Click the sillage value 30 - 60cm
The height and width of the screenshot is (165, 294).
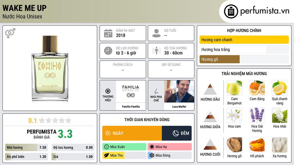click(173, 53)
